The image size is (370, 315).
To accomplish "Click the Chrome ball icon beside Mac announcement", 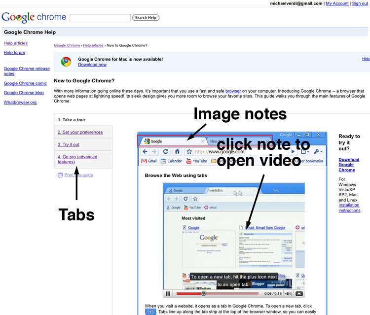I will point(66,62).
